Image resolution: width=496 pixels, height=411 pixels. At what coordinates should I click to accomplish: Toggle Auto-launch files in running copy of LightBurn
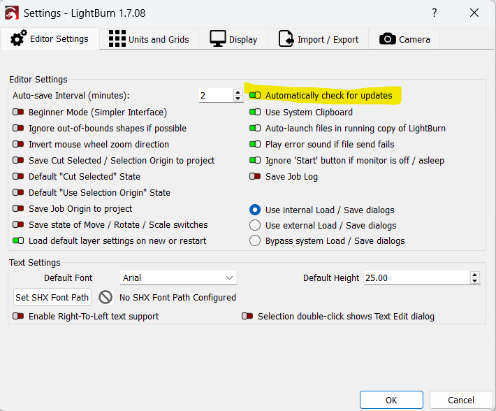point(255,128)
